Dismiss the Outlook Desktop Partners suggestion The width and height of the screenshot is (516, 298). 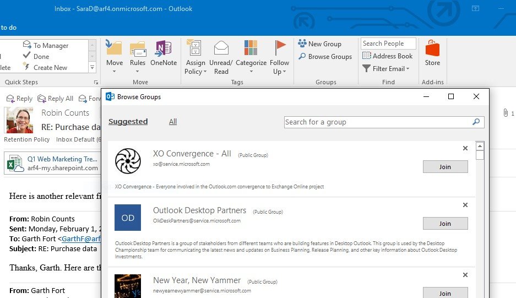[x=465, y=205]
